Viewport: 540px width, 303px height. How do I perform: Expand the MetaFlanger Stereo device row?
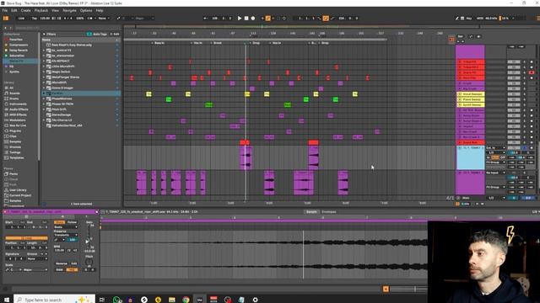tap(44, 77)
